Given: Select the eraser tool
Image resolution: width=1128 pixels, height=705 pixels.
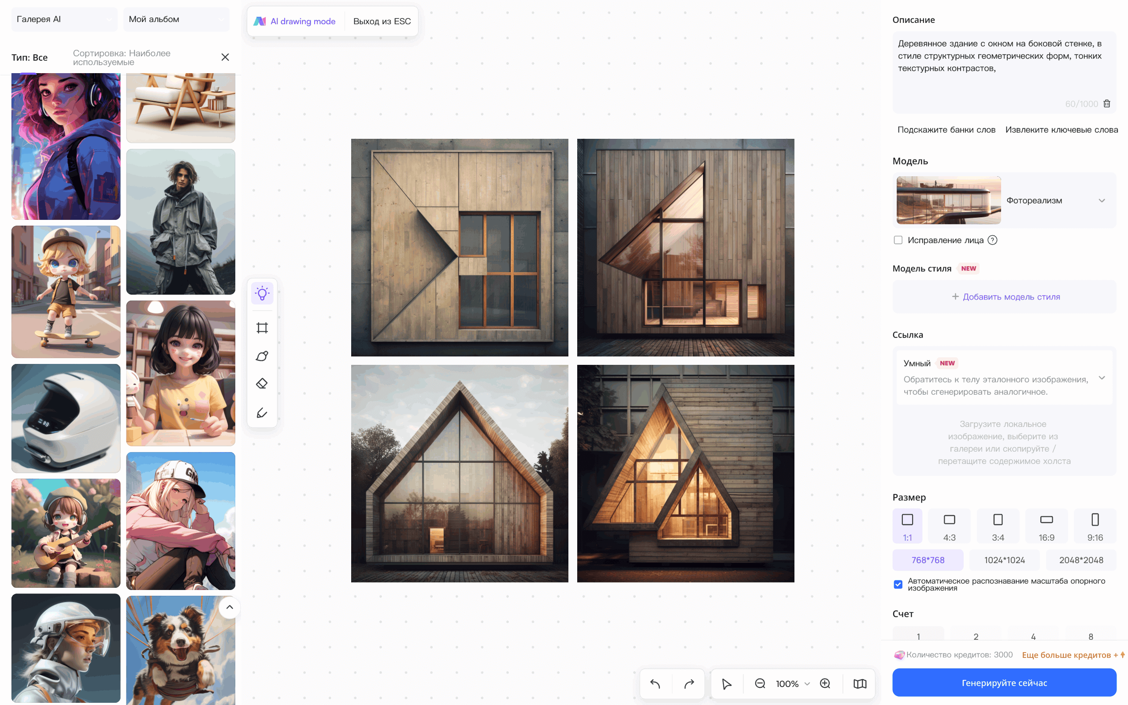Looking at the screenshot, I should [262, 384].
